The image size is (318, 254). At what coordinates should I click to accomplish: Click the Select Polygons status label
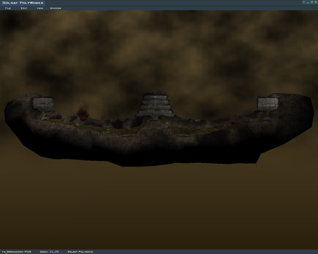point(80,252)
